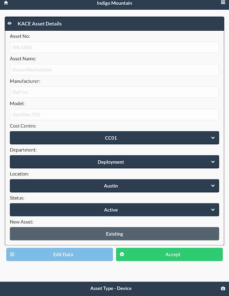This screenshot has height=296, width=229.
Task: Click the eye icon beside KACE Asset Details
Action: 10,24
